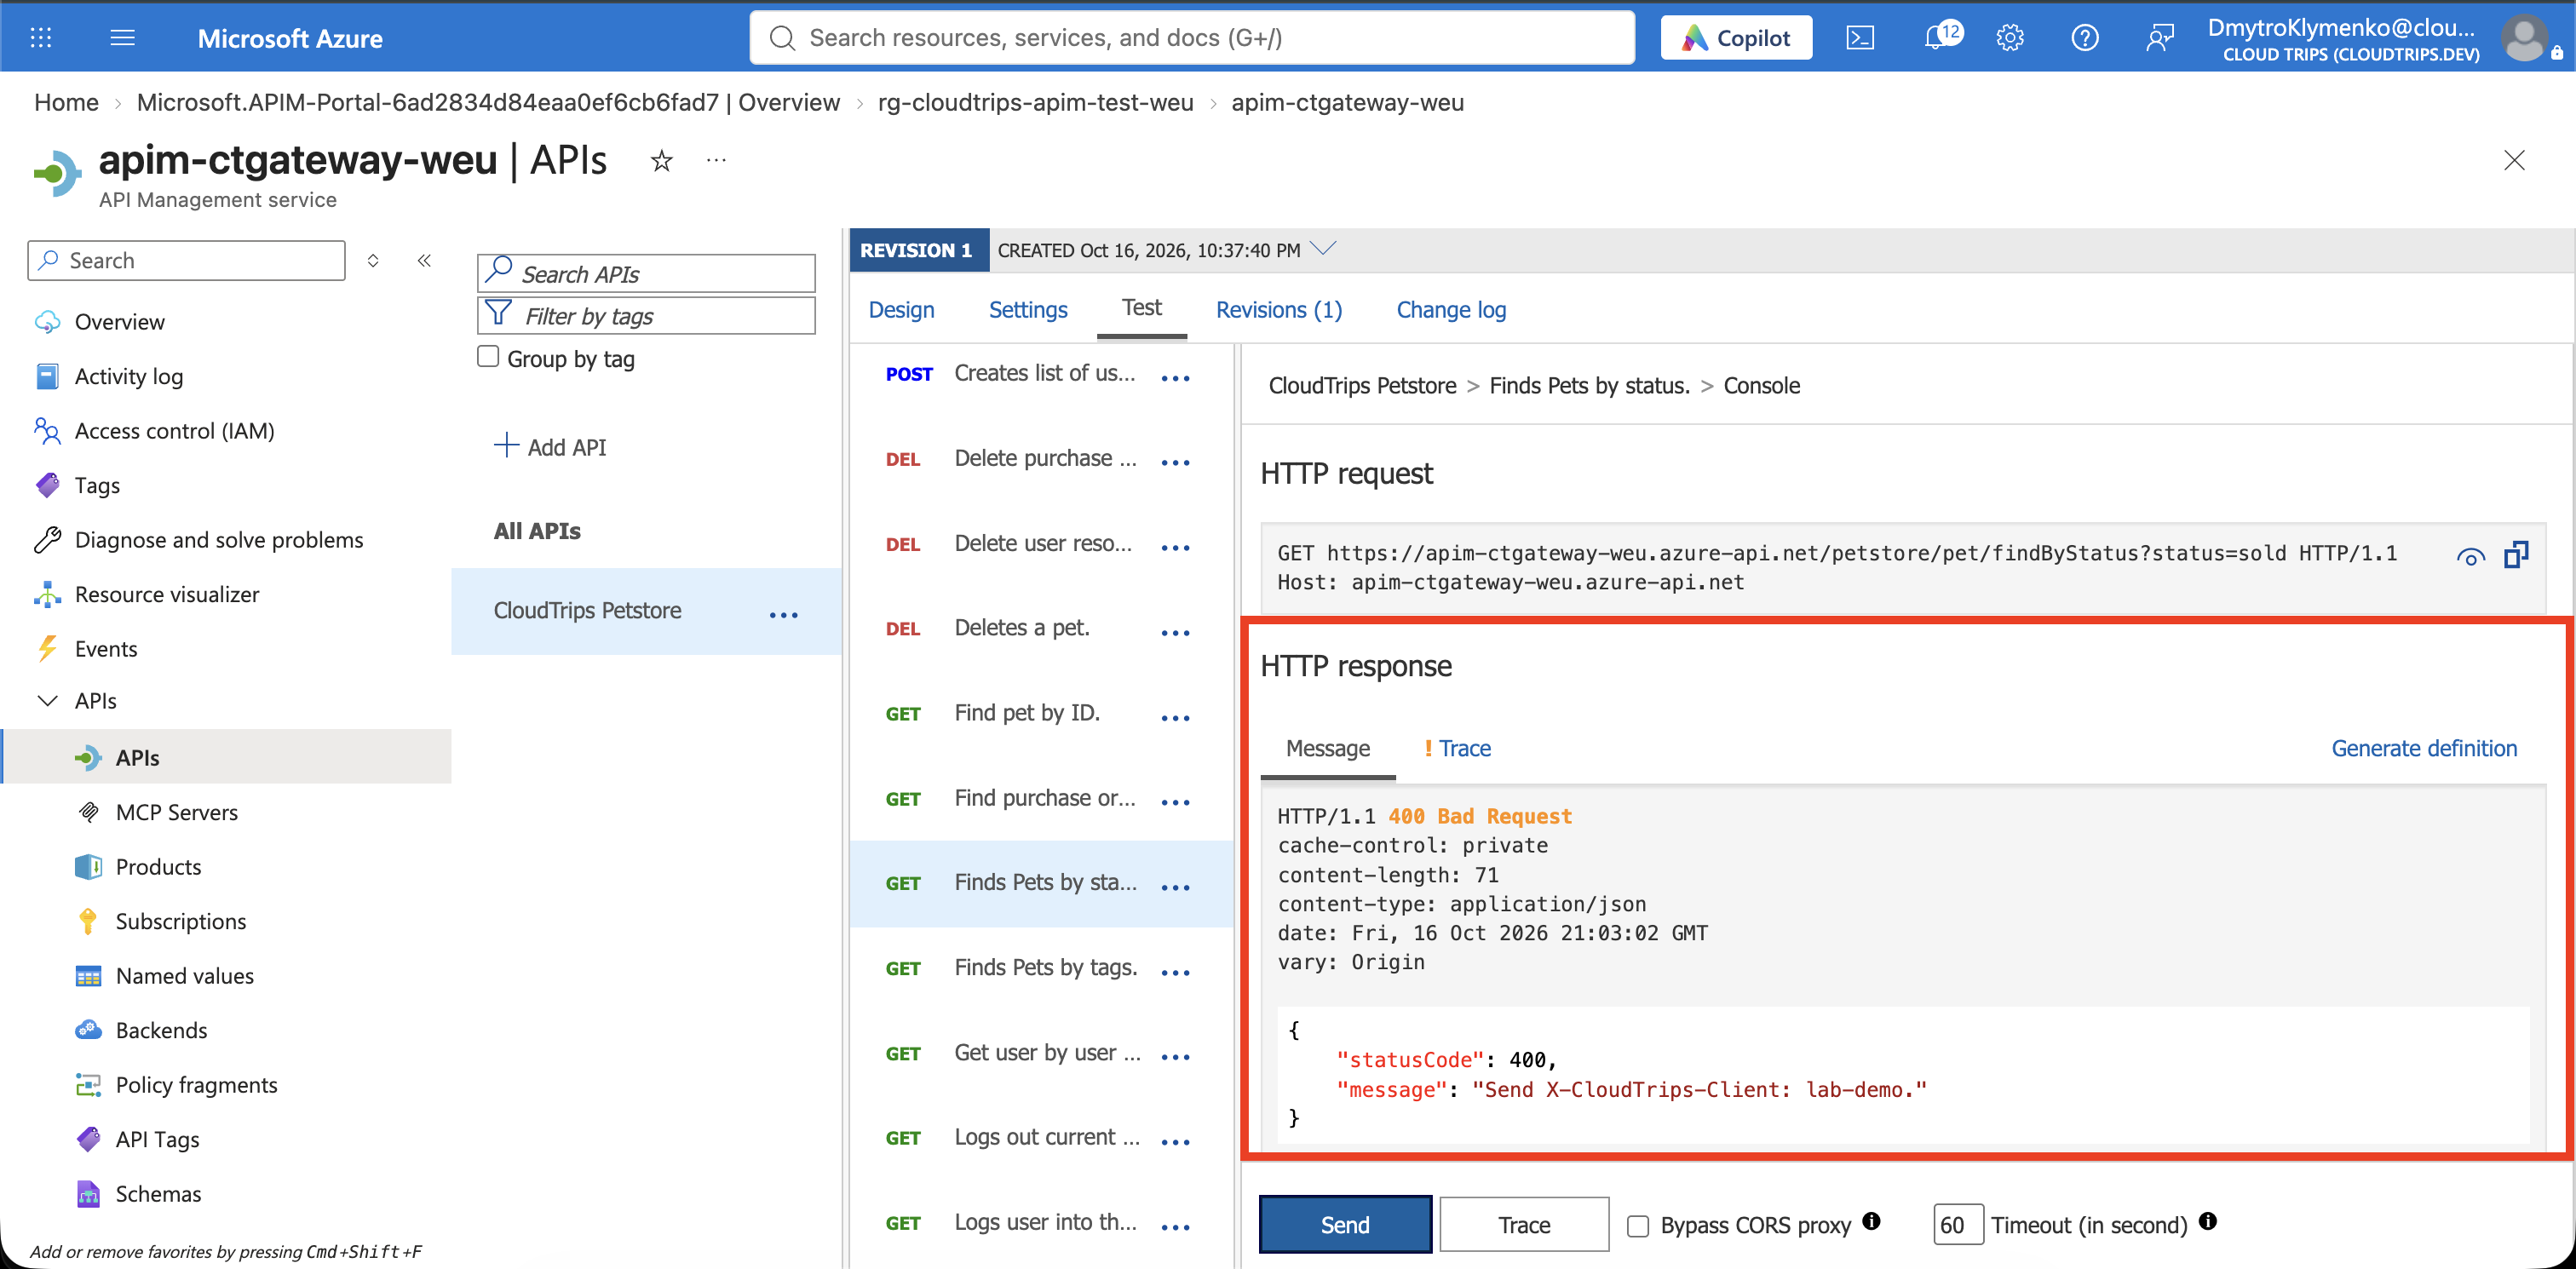Screen dimensions: 2576x1269
Task: Open the hamburger portal menu
Action: coord(122,38)
